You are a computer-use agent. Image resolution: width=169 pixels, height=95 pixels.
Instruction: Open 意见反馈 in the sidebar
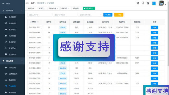tap(12, 54)
